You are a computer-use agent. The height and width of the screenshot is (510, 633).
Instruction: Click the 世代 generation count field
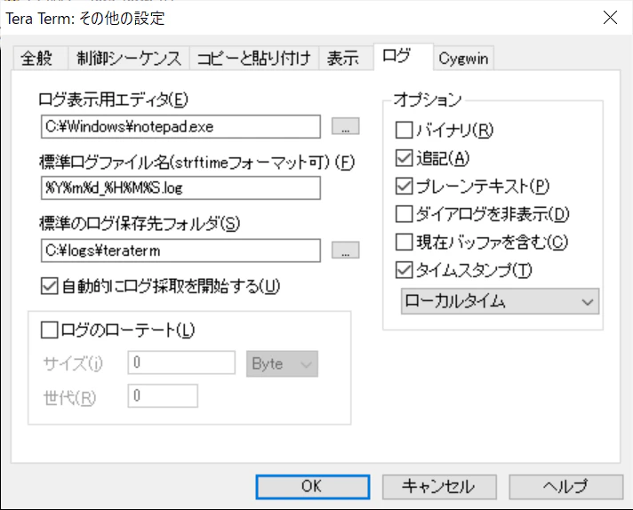coord(163,395)
